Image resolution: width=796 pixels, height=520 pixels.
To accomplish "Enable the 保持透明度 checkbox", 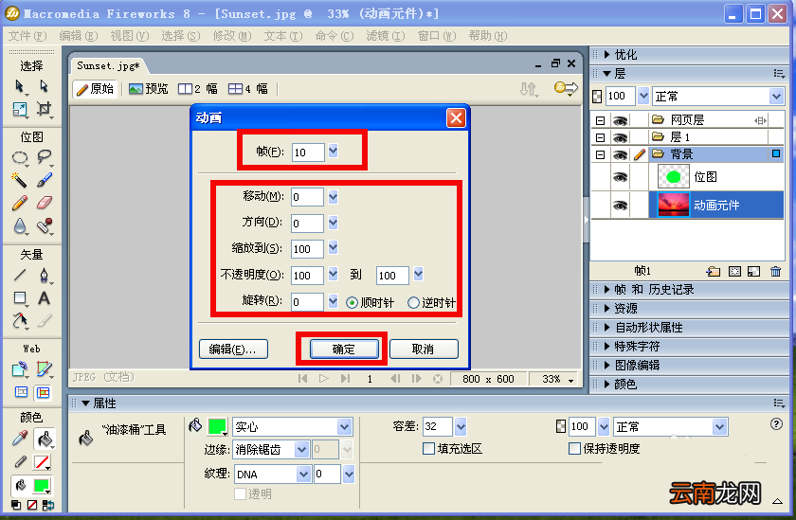I will pyautogui.click(x=574, y=448).
